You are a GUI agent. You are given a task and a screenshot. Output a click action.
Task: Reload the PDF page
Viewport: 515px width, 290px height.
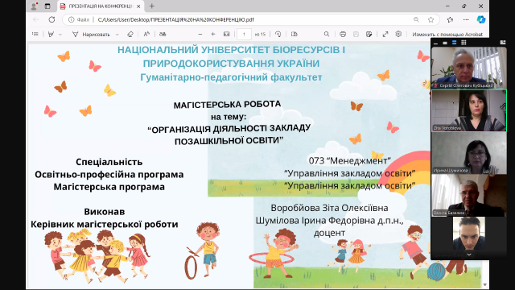[x=51, y=19]
